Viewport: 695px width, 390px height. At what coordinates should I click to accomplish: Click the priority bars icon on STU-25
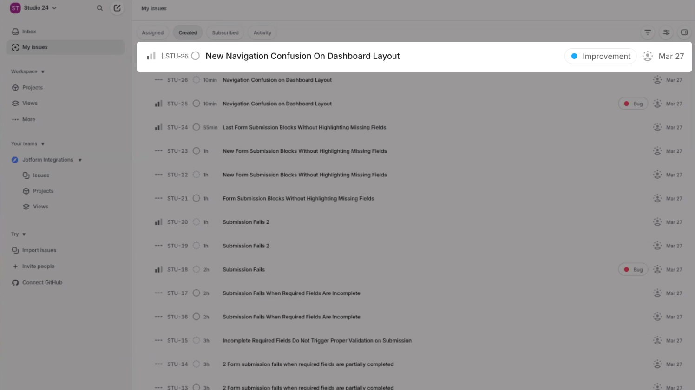click(158, 103)
